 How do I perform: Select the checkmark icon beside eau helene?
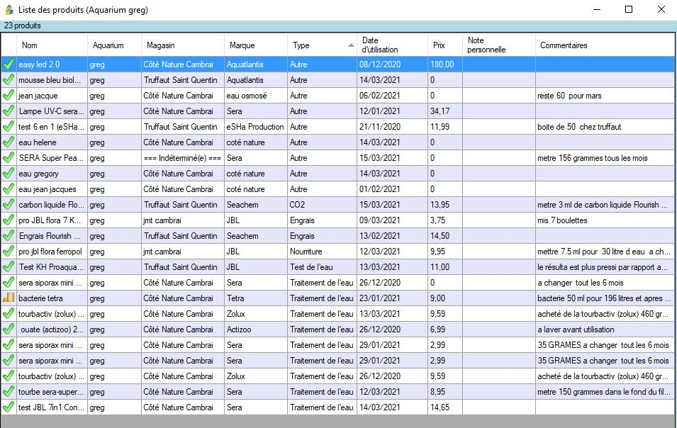[x=9, y=142]
